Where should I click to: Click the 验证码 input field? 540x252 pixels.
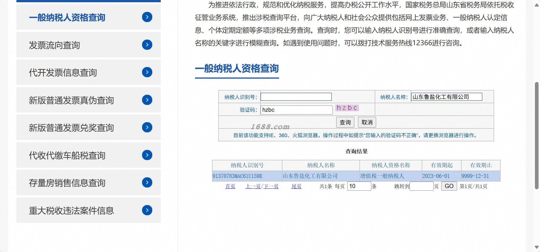point(297,110)
